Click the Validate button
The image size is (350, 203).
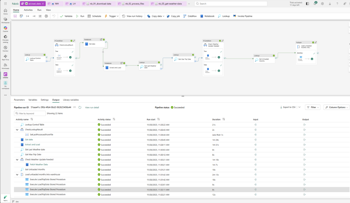pos(66,16)
